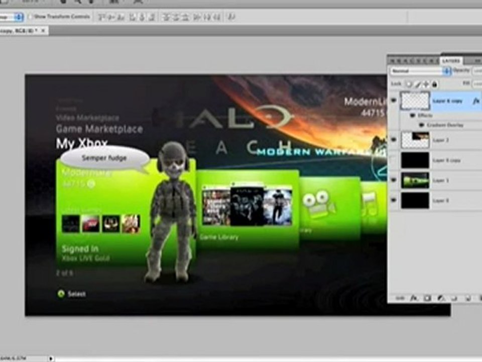Toggle the Gradient Overlay eye icon
Viewport: 482px width, 362px height.
click(421, 125)
